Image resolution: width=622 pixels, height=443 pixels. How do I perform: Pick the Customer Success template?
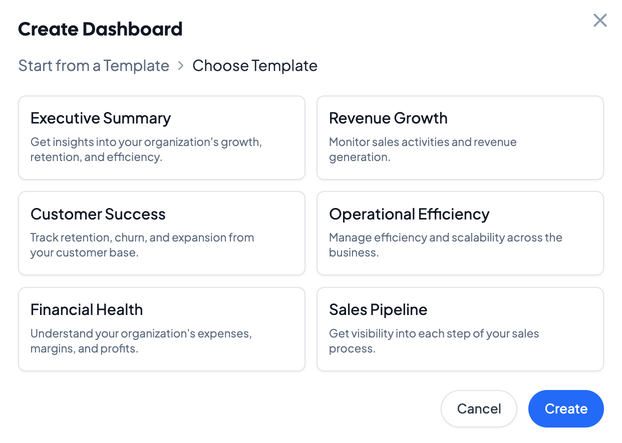pyautogui.click(x=161, y=233)
